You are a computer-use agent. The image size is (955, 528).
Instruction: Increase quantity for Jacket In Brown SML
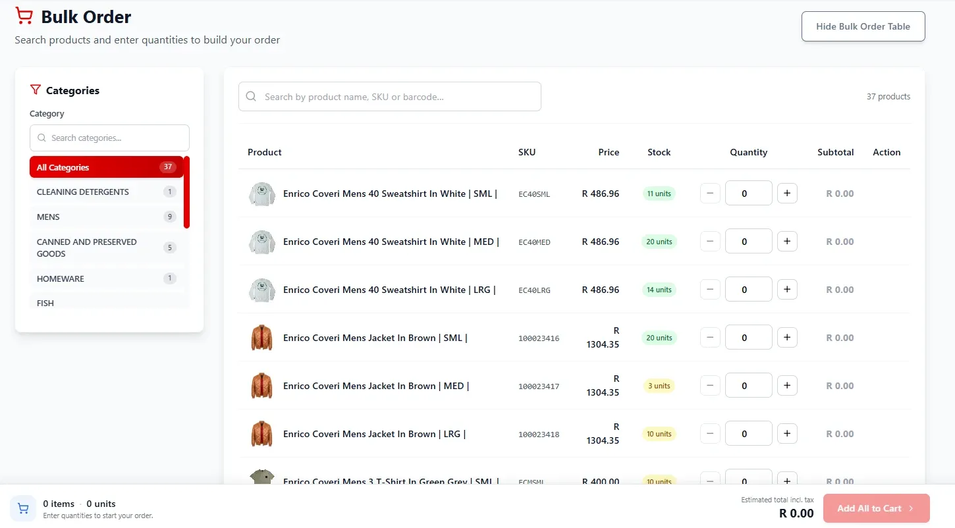[x=787, y=338]
